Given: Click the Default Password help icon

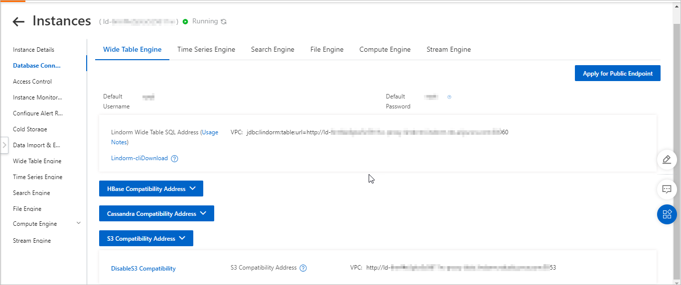Looking at the screenshot, I should click(x=449, y=97).
